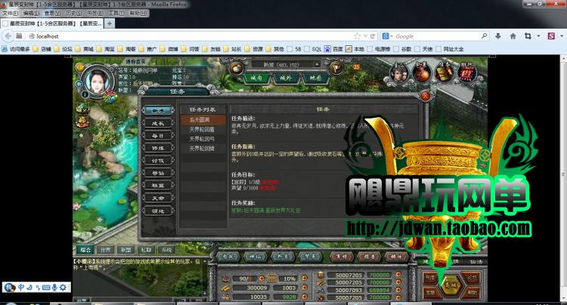The image size is (567, 305).
Task: Select 成长 task category tab
Action: (159, 123)
